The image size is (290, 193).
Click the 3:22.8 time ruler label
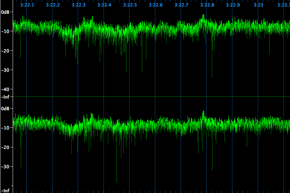click(207, 5)
